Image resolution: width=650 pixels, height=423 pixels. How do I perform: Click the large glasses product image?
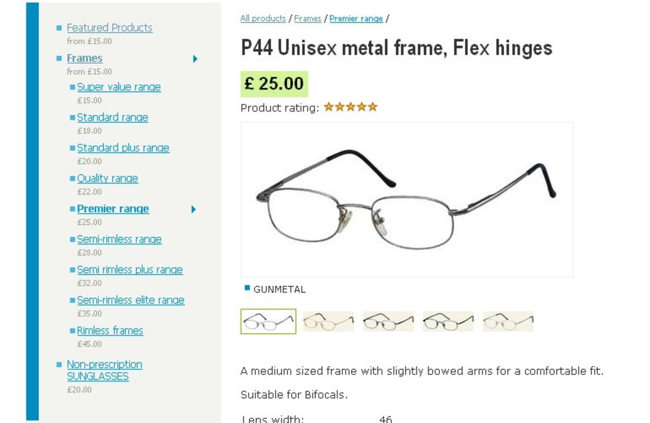[x=406, y=200]
